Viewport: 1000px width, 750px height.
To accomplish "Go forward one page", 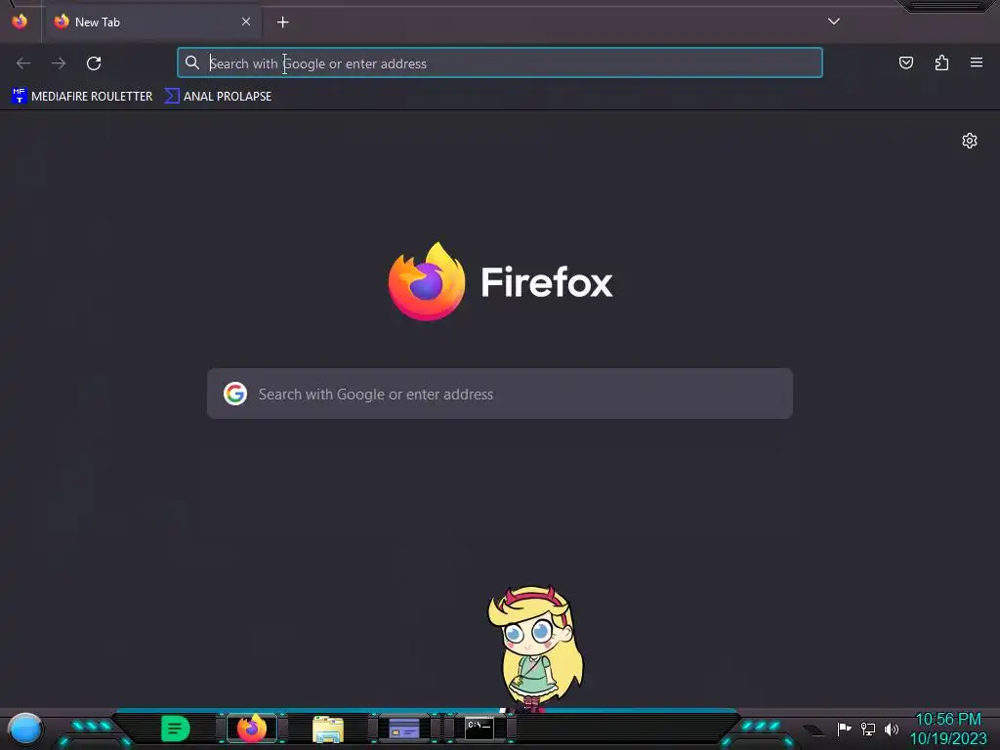I will point(59,63).
